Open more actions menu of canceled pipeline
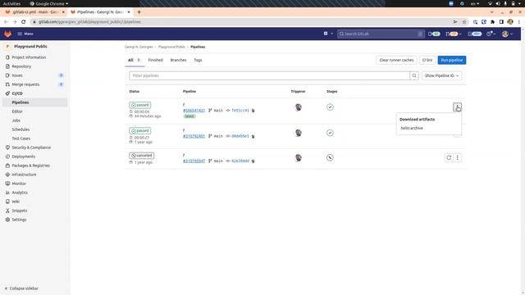The height and width of the screenshot is (295, 525). (458, 157)
